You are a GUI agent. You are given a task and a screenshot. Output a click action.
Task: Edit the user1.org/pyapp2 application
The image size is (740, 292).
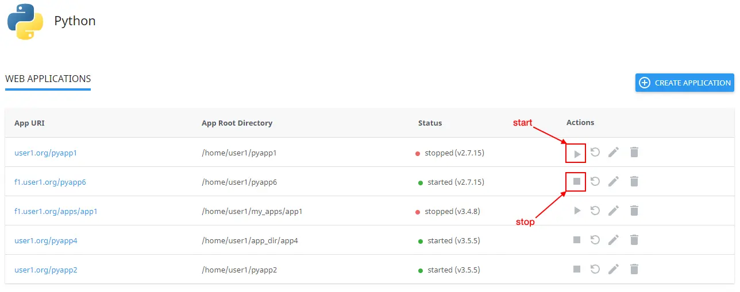[x=614, y=269]
